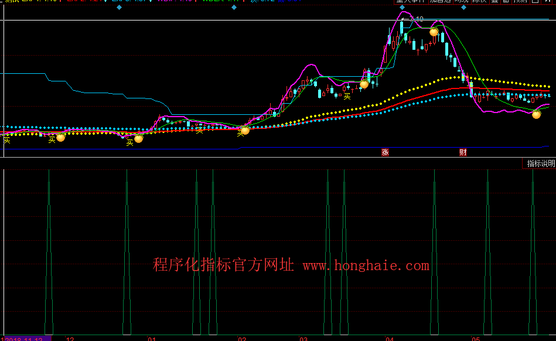Screen dimensions: 556x341
Task: Click the 加自选 add-to-watchlist button
Action: click(441, 2)
